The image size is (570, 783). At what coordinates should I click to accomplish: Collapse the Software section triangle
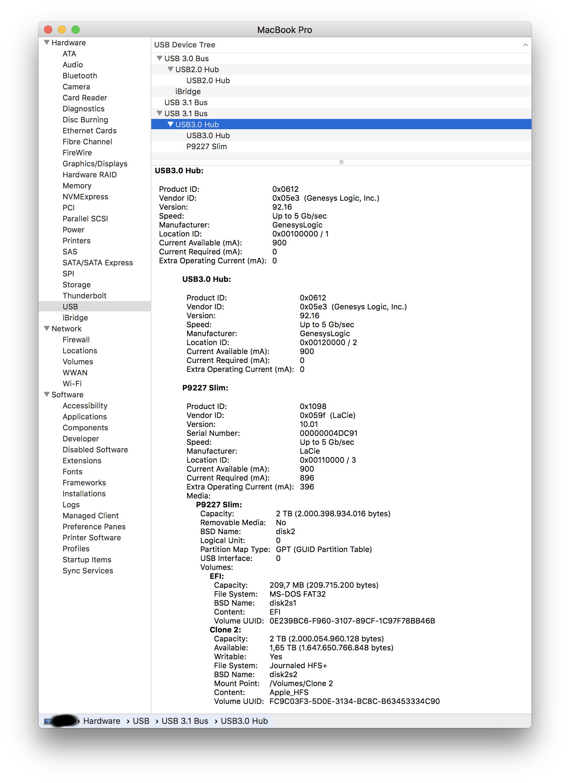tap(47, 394)
